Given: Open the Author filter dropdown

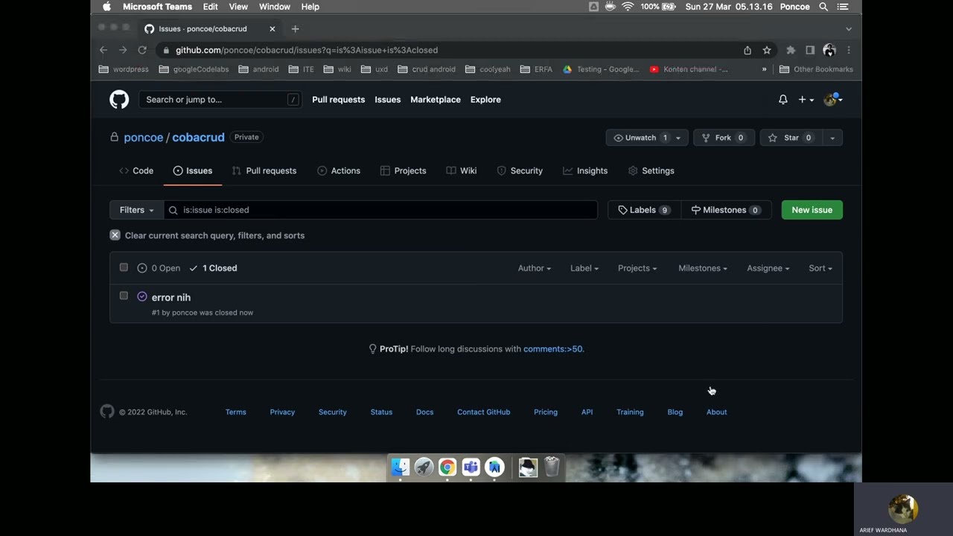Looking at the screenshot, I should click(x=535, y=268).
